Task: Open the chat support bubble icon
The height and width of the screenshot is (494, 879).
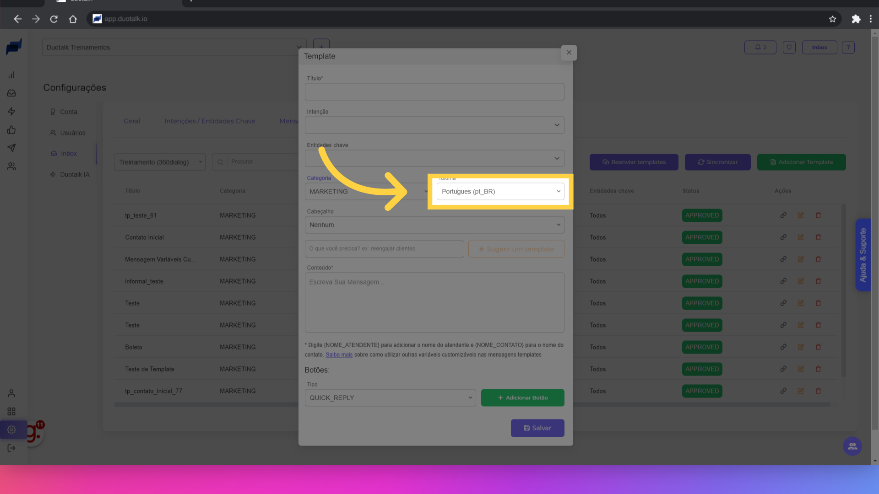Action: (x=852, y=446)
